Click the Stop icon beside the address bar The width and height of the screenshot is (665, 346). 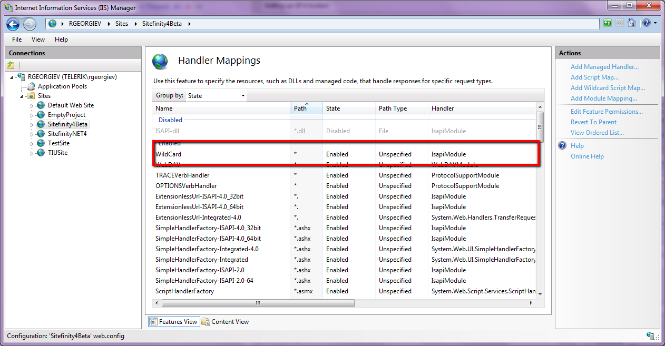point(619,23)
